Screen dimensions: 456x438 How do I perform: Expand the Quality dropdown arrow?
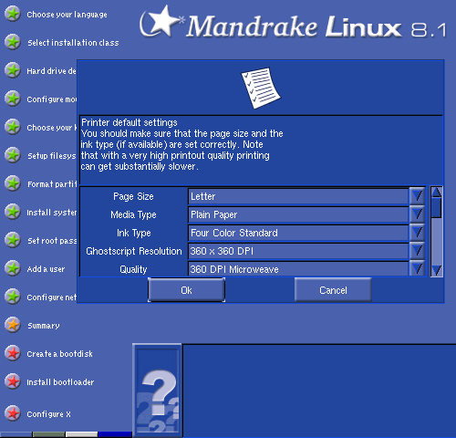point(417,268)
